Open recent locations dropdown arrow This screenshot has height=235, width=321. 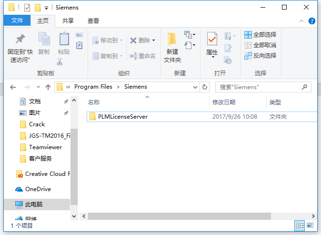38,87
